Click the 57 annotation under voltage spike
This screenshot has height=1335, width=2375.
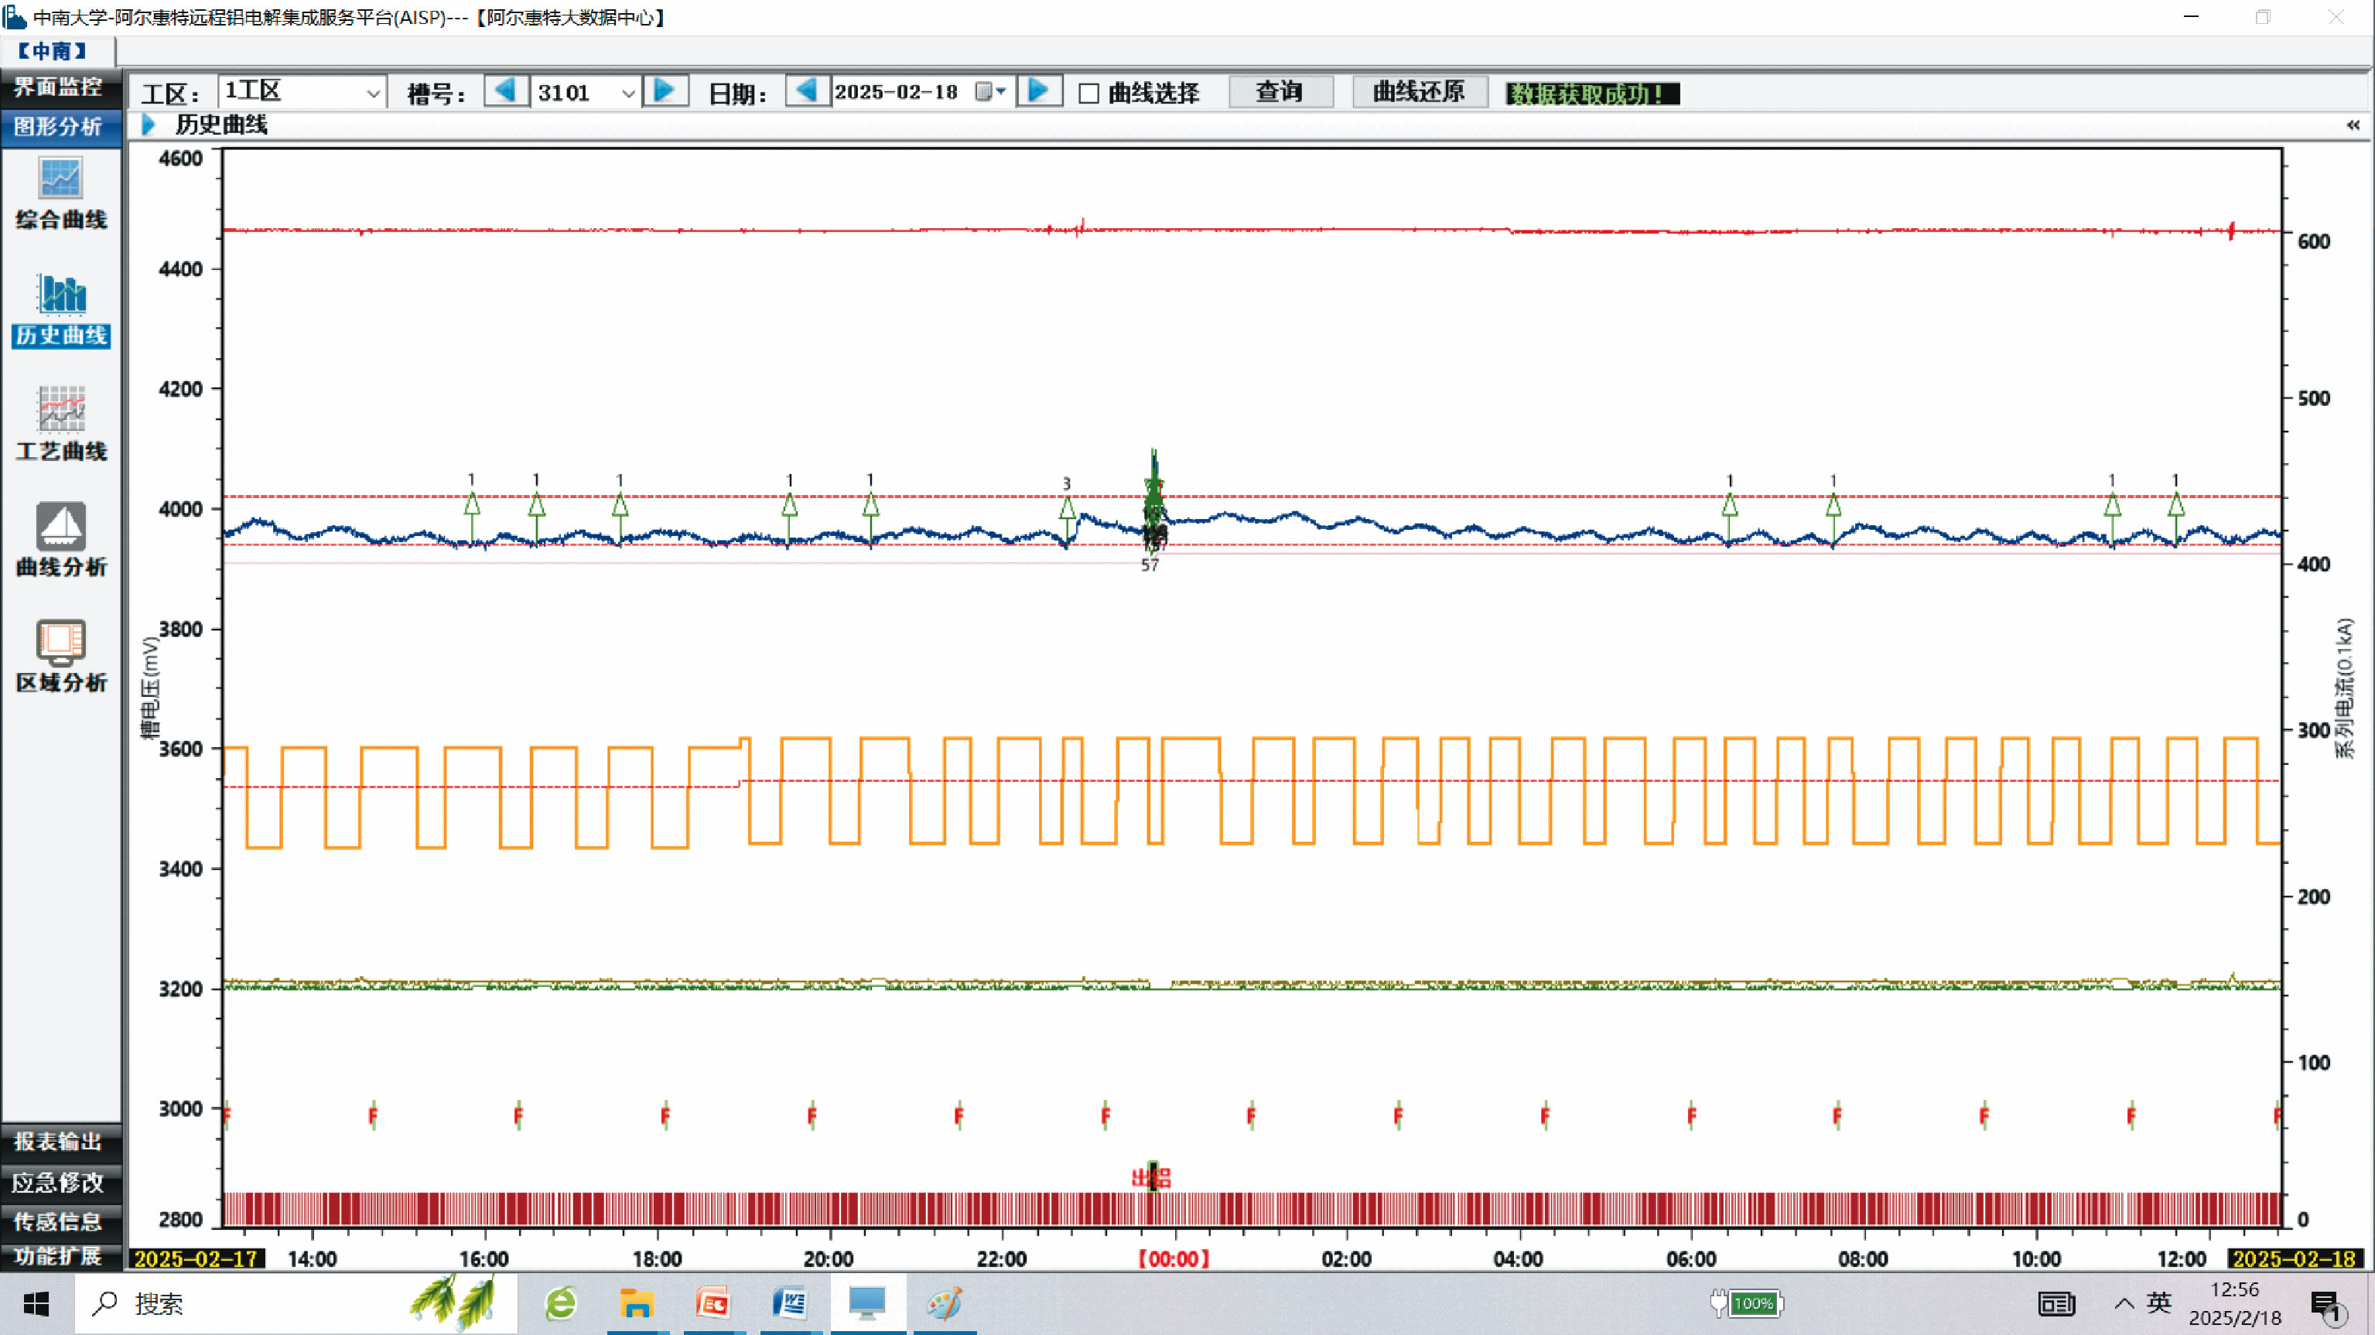(x=1150, y=565)
